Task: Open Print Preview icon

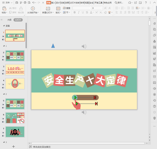Action: 29,3
